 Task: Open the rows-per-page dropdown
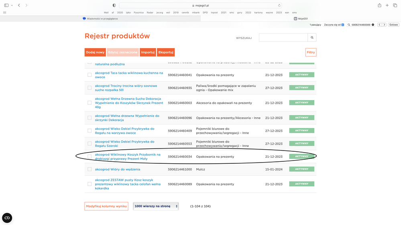(x=156, y=206)
